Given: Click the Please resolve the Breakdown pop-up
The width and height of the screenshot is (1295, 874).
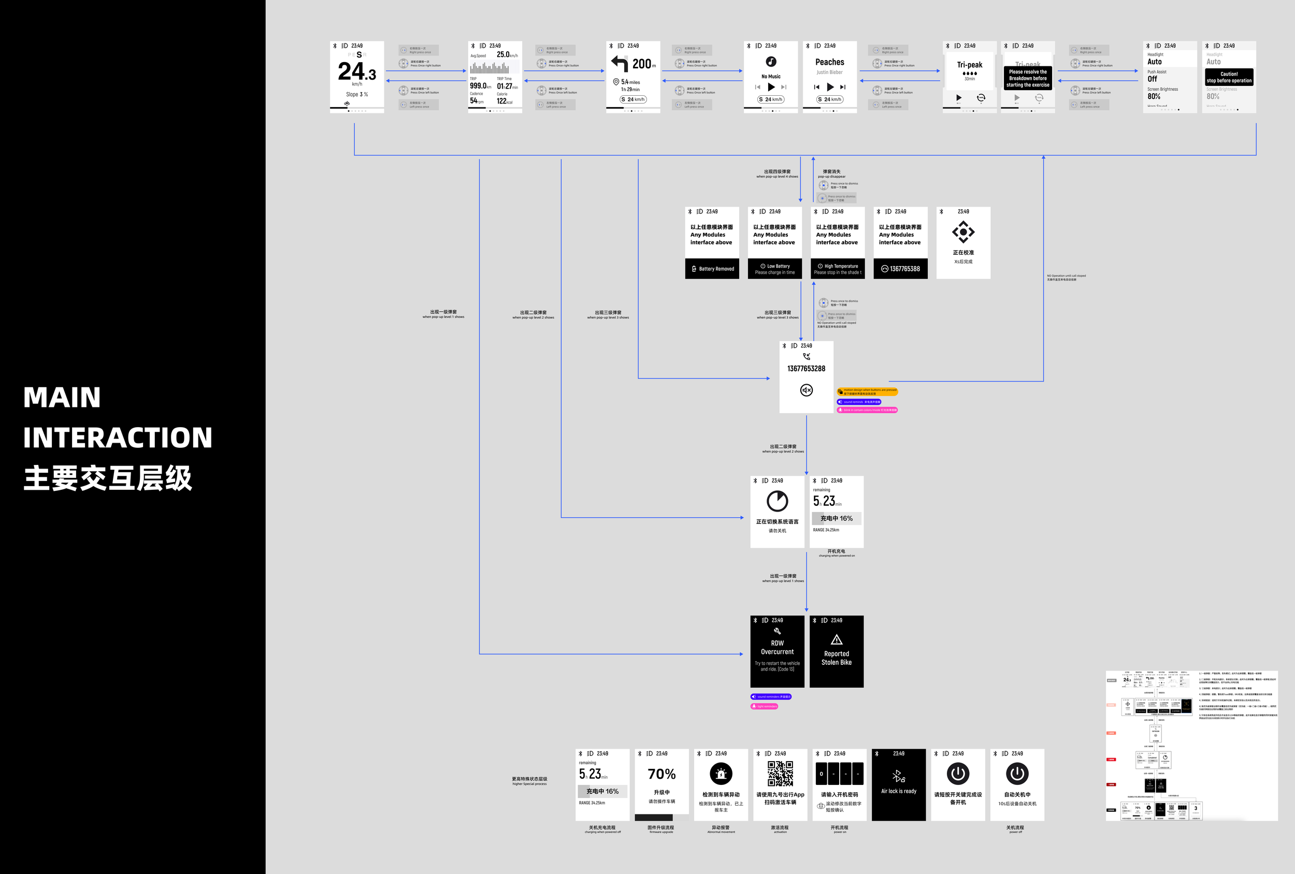Looking at the screenshot, I should point(1028,79).
